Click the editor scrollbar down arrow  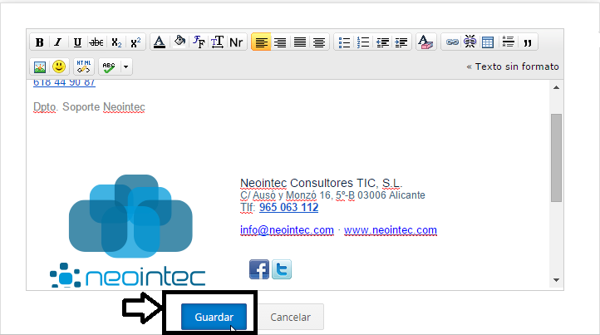(x=557, y=280)
